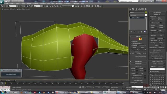Click Remove Modifier trash icon
This screenshot has width=167, height=94.
(141, 32)
